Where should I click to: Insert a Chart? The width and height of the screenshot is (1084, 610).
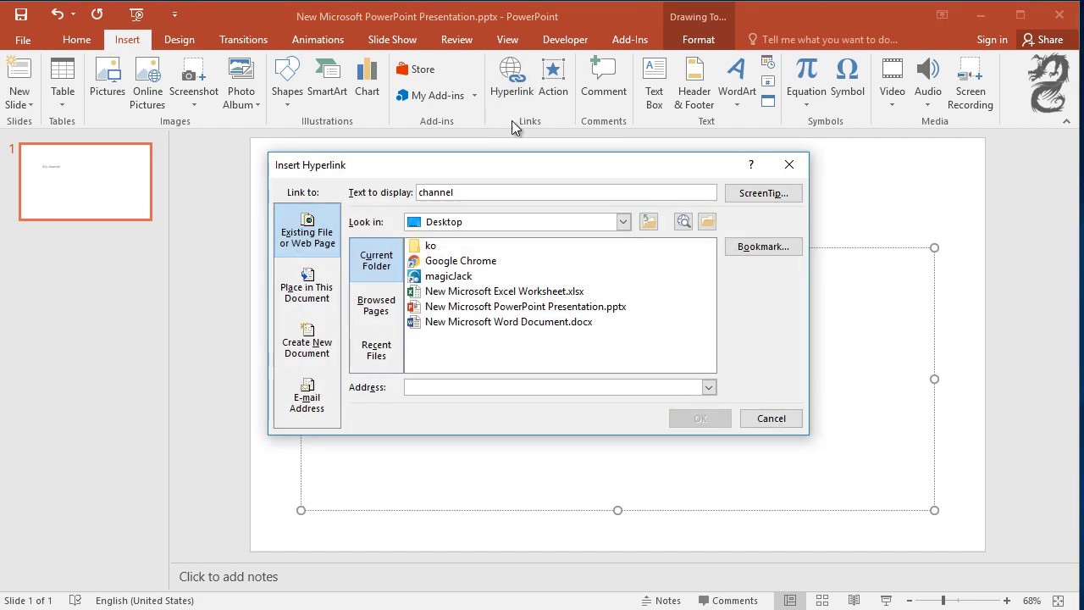pyautogui.click(x=368, y=78)
